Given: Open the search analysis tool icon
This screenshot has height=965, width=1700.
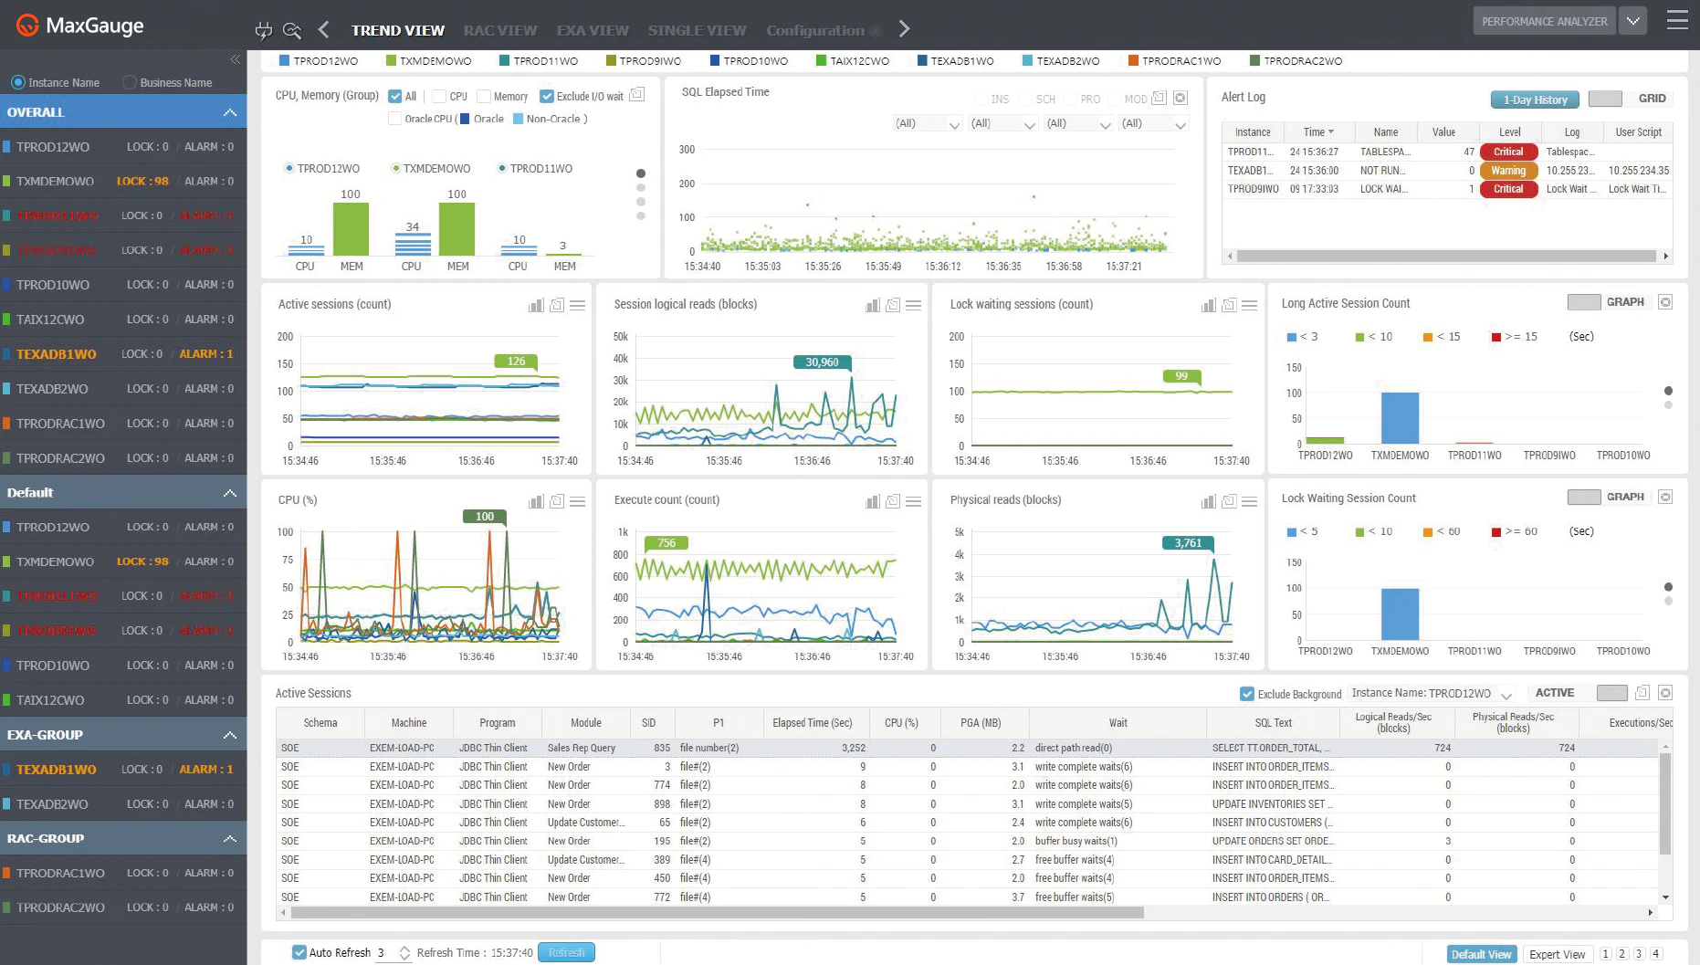Looking at the screenshot, I should (292, 29).
